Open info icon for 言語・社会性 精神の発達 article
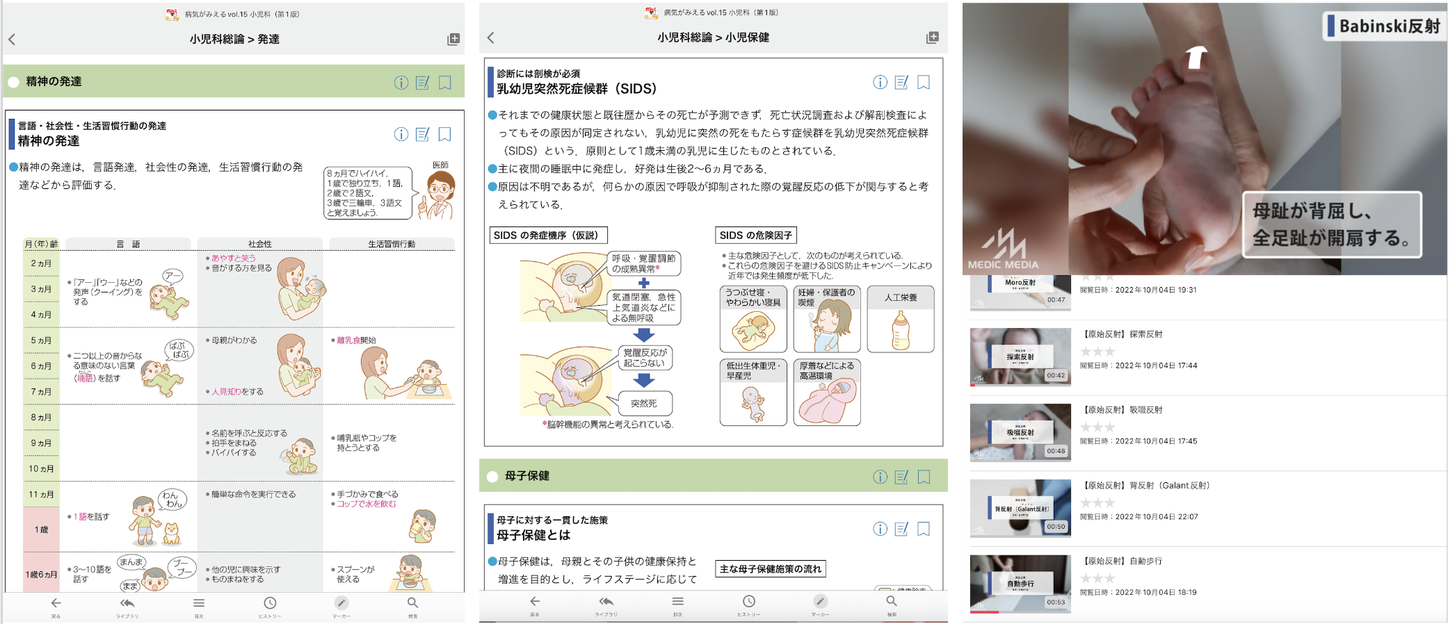The image size is (1455, 624). coord(401,134)
